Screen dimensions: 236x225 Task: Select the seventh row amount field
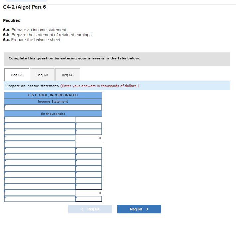pyautogui.click(x=88, y=156)
